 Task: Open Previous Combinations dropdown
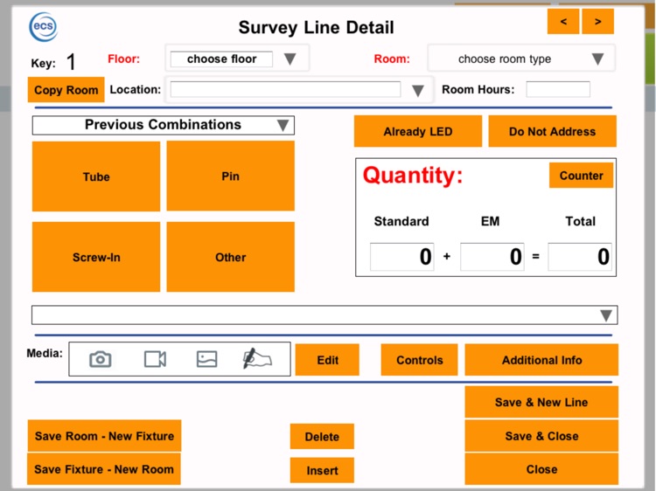164,125
